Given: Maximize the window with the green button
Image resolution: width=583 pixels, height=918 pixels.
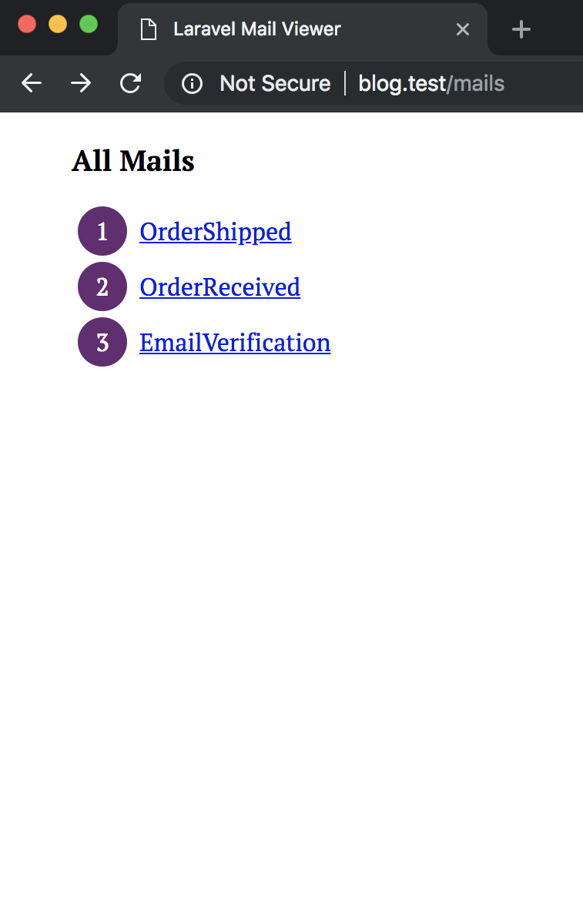Looking at the screenshot, I should coord(89,24).
